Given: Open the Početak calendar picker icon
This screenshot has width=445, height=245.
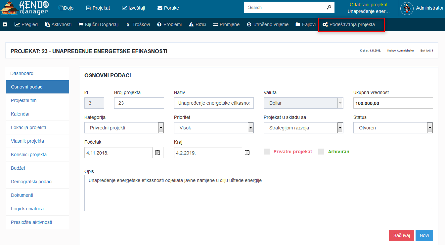Looking at the screenshot, I should [158, 153].
